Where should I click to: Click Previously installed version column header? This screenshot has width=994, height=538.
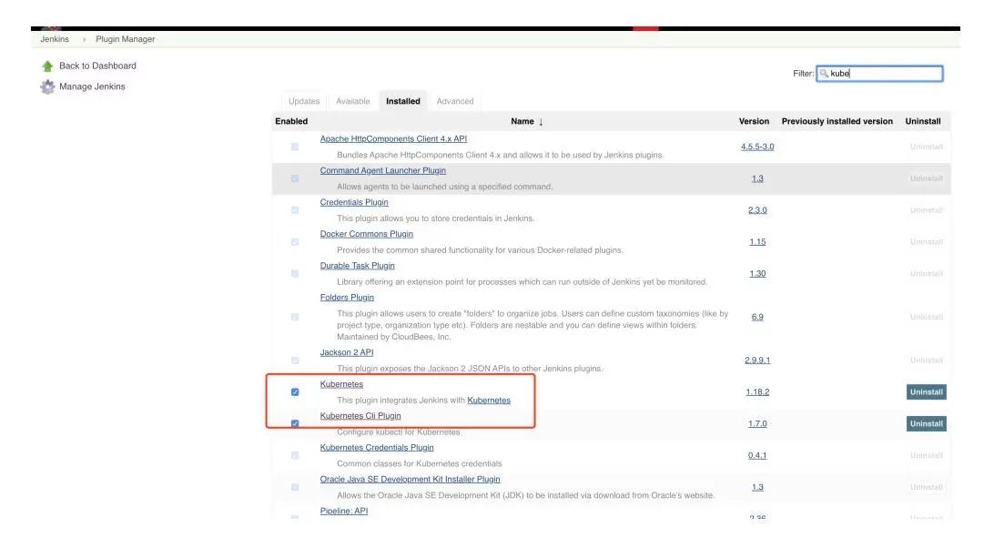point(837,122)
